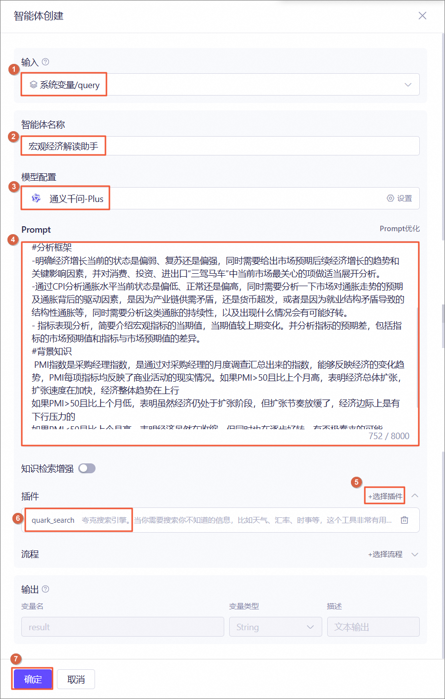
Task: Click the 通义千问 model logo icon
Action: (x=36, y=199)
